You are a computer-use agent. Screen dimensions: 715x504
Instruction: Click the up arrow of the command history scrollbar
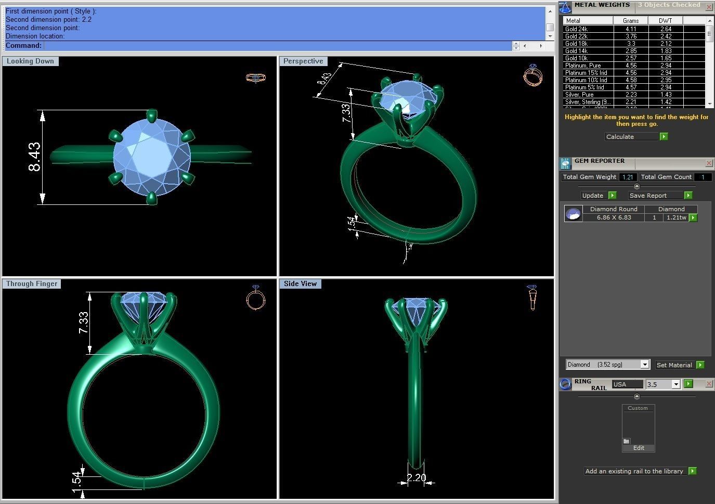coord(550,10)
